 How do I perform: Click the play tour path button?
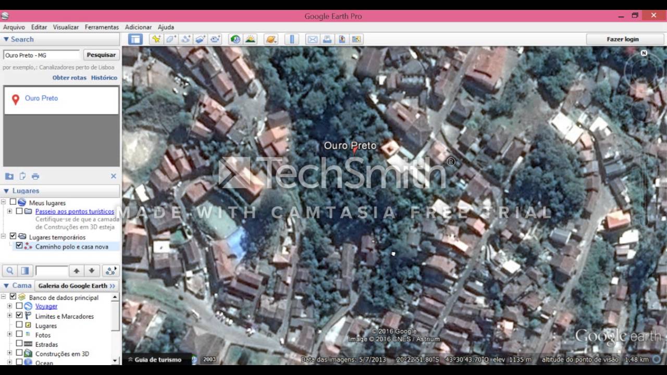point(110,271)
